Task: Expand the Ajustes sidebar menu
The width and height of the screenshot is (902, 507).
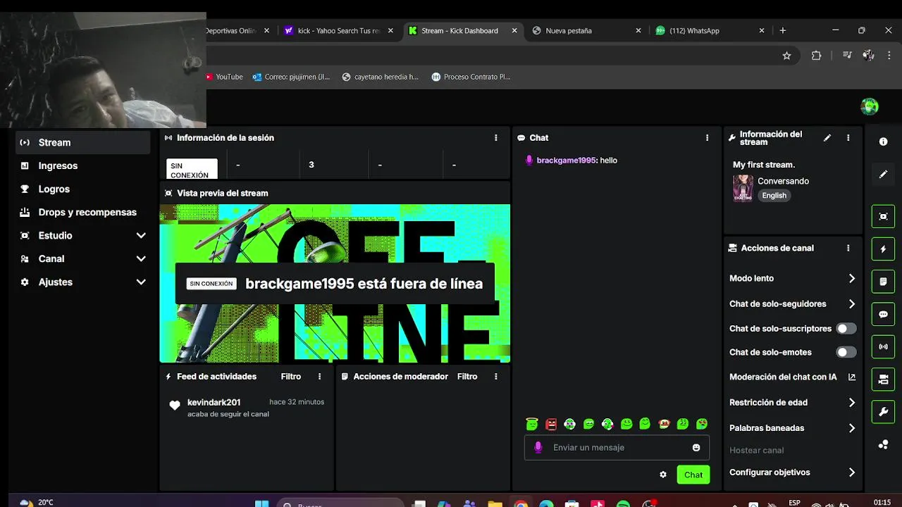Action: [83, 282]
